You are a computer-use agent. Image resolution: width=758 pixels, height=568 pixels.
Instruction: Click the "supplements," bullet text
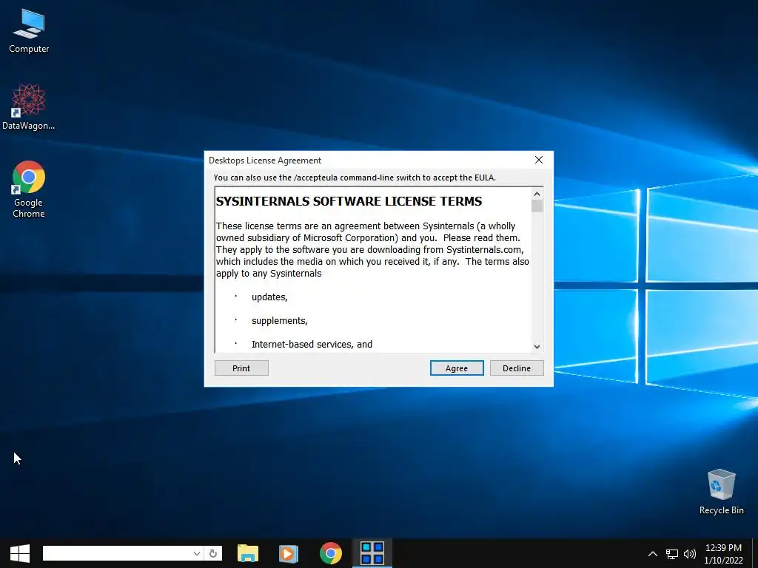[x=279, y=321]
